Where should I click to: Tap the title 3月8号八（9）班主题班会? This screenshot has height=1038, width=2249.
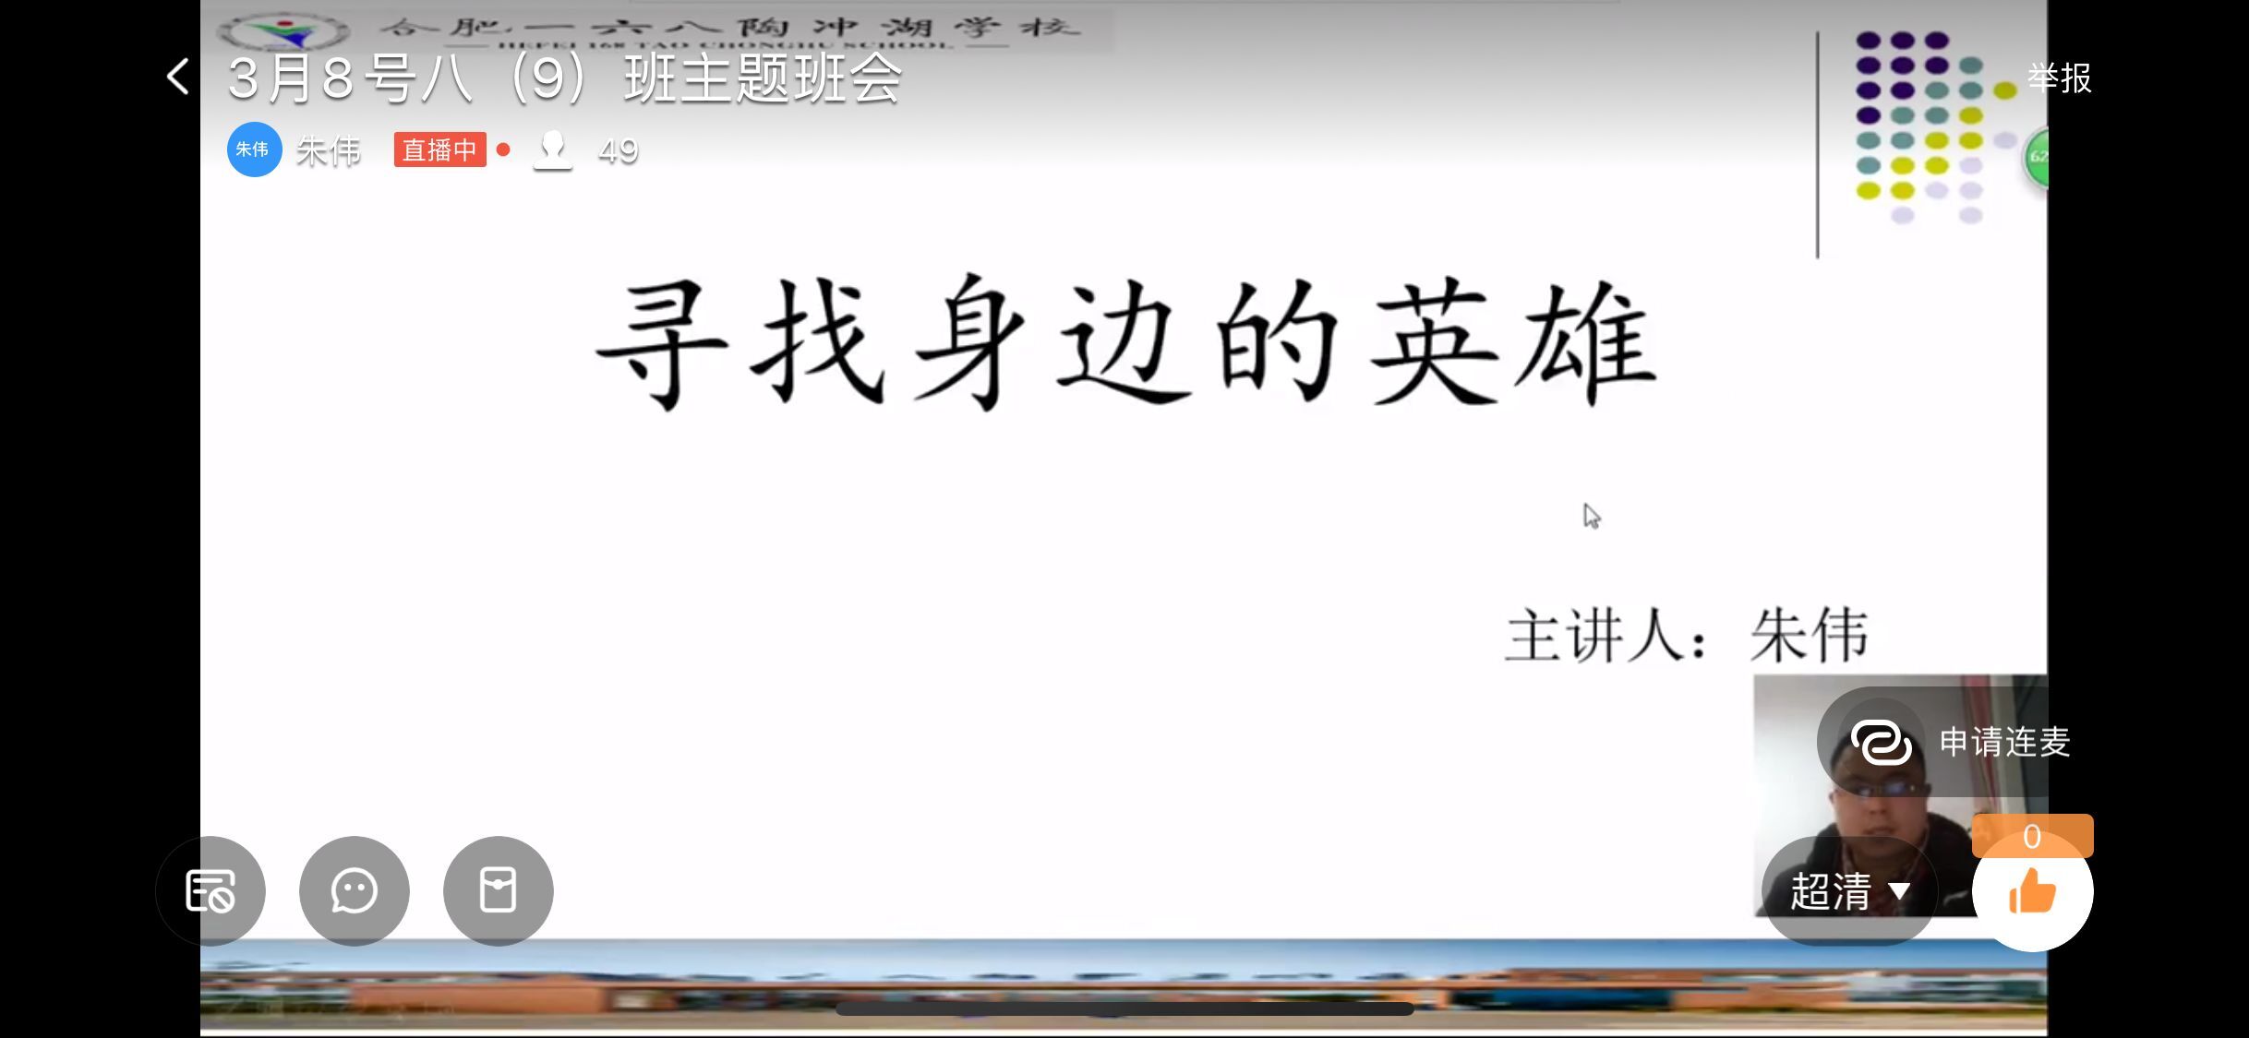[564, 78]
